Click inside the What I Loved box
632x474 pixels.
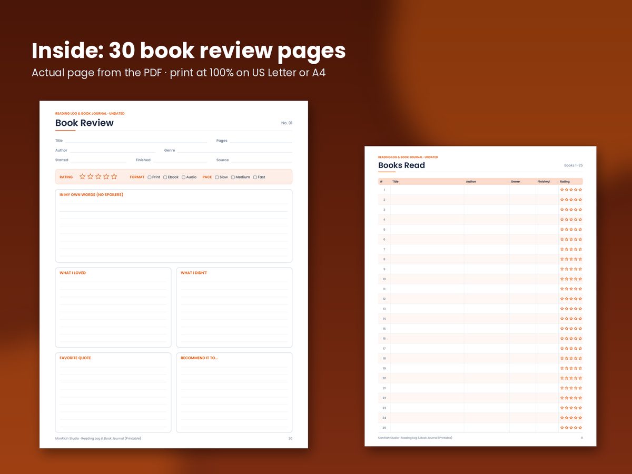[113, 308]
